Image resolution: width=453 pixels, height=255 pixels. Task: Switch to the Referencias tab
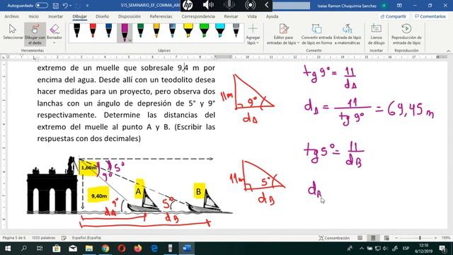(x=161, y=16)
